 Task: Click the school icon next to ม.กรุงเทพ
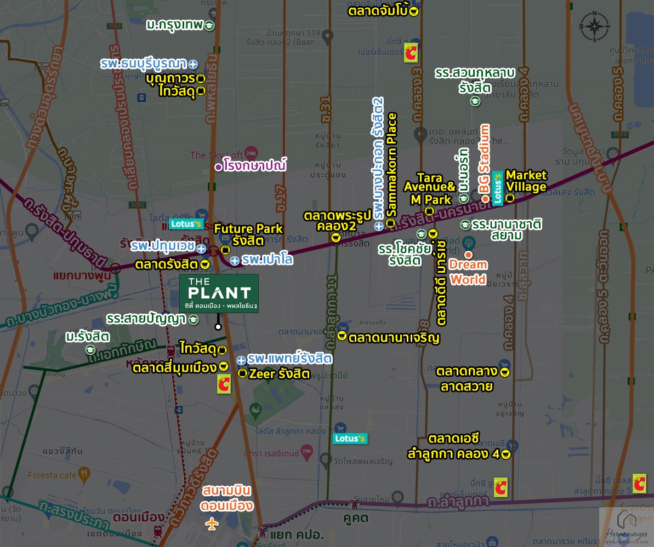point(209,26)
